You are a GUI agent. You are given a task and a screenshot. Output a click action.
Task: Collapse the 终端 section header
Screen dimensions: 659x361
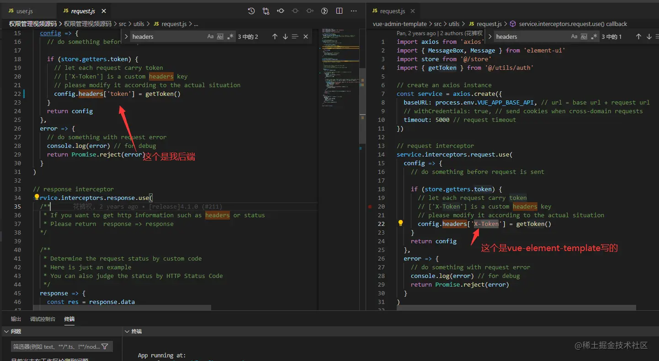point(127,331)
